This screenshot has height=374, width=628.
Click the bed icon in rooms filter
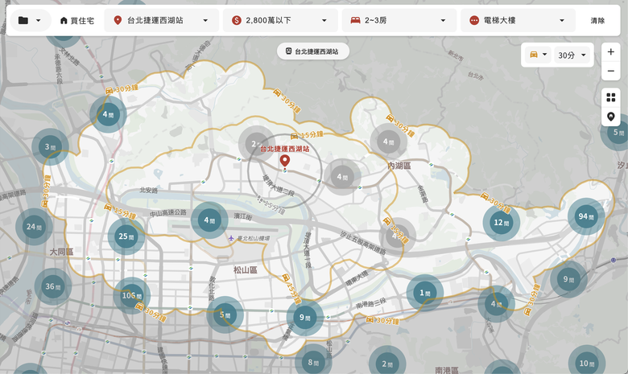[355, 20]
